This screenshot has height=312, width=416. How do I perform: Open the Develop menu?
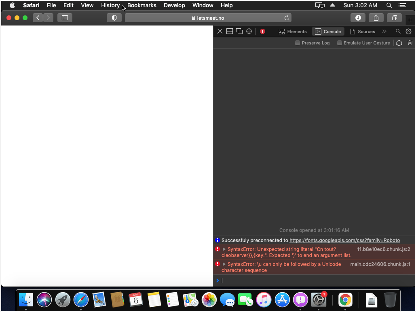pos(174,5)
